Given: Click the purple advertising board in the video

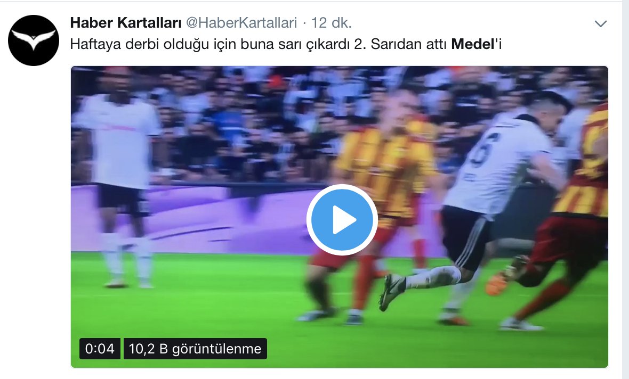Looking at the screenshot, I should tap(200, 218).
